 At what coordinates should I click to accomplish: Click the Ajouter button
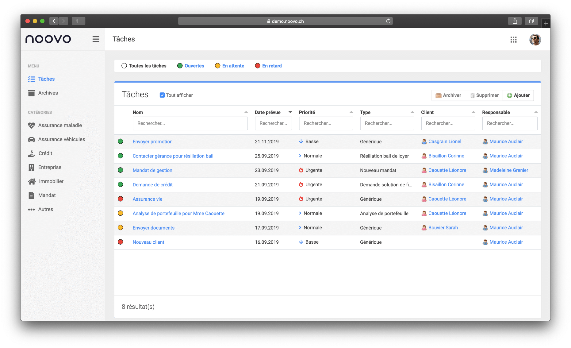tap(518, 95)
